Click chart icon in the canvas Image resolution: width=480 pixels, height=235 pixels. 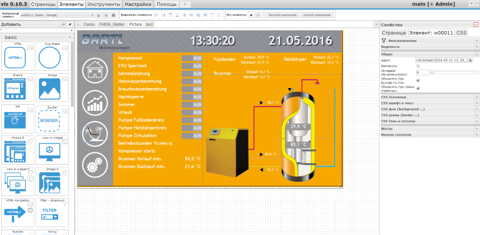coord(95,103)
